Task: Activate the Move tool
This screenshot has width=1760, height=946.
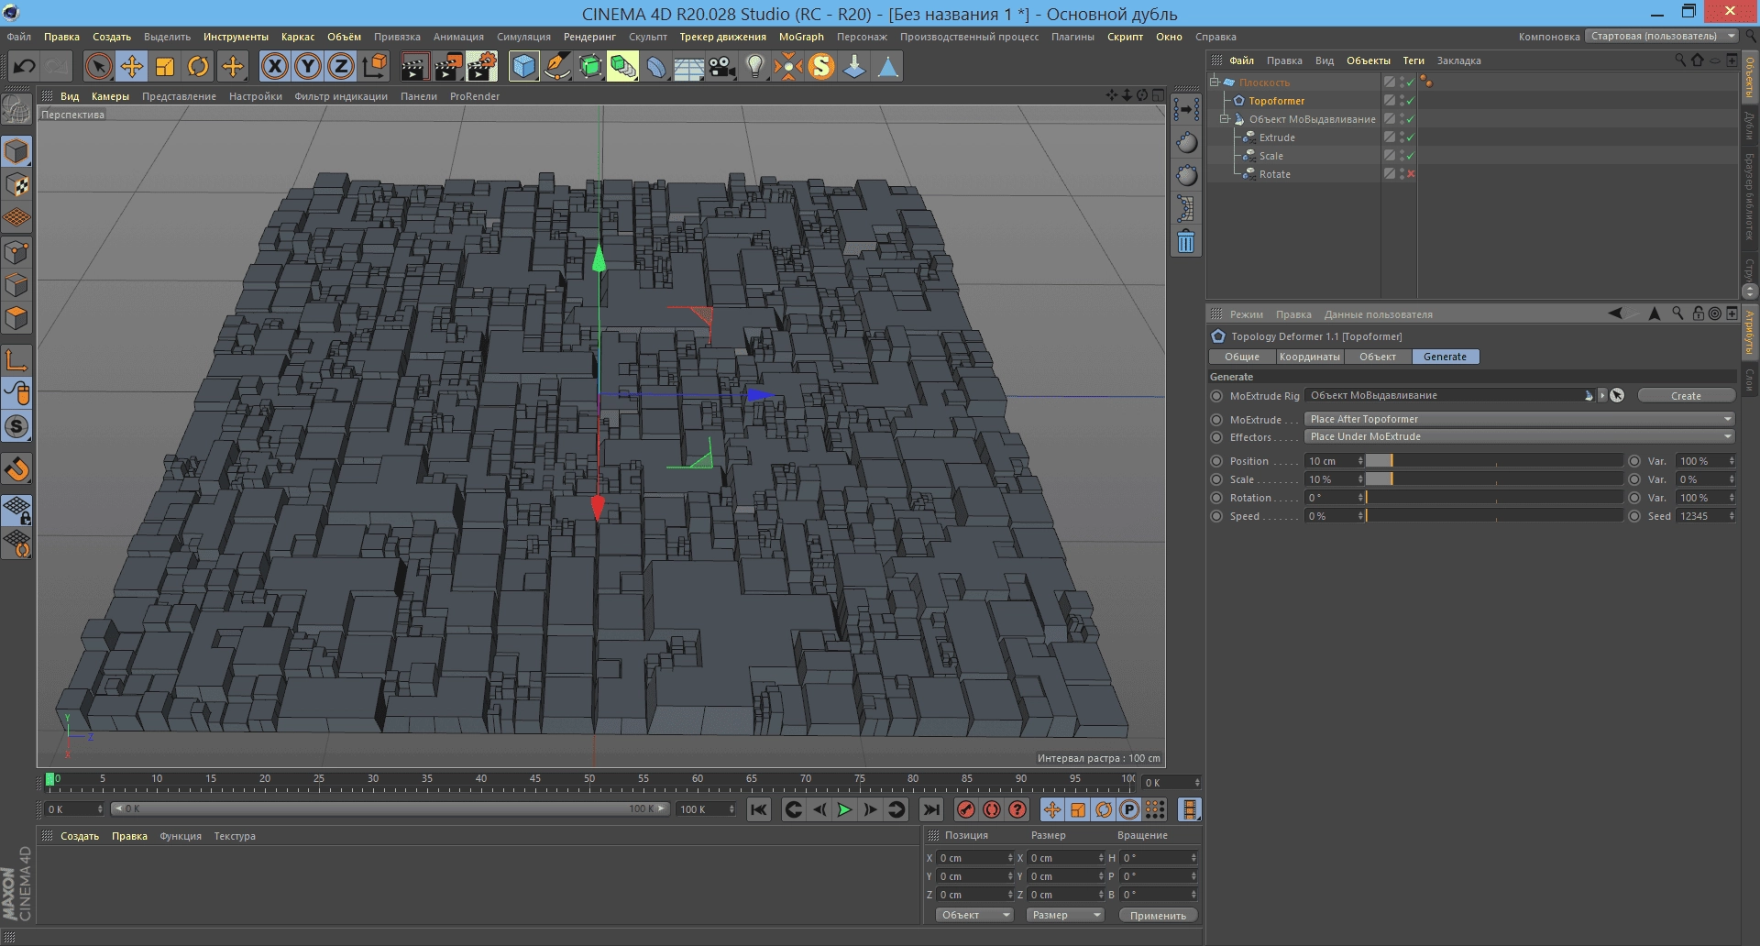Action: click(x=132, y=66)
